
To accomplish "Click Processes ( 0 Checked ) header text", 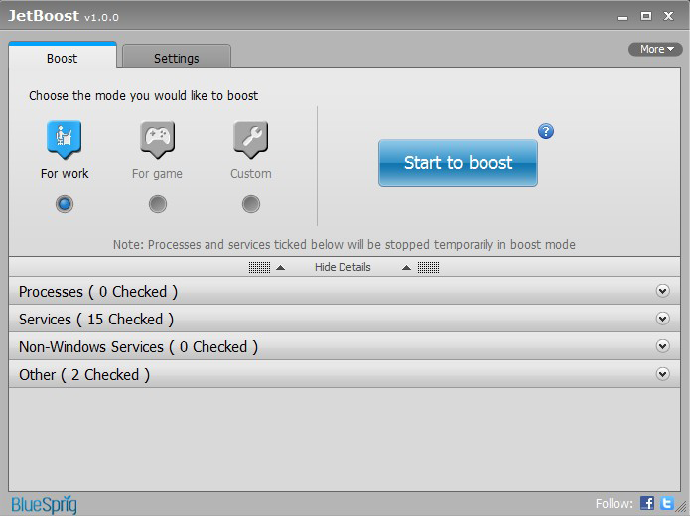I will (x=98, y=292).
